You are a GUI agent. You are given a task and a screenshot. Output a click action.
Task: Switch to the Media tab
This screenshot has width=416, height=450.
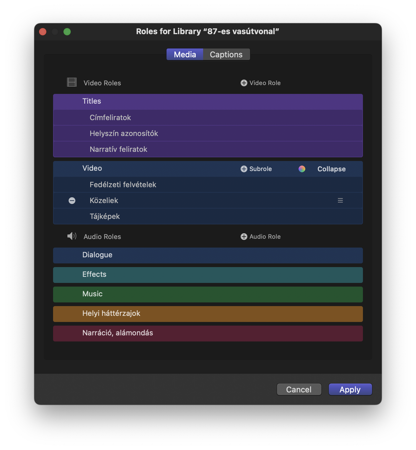[185, 55]
